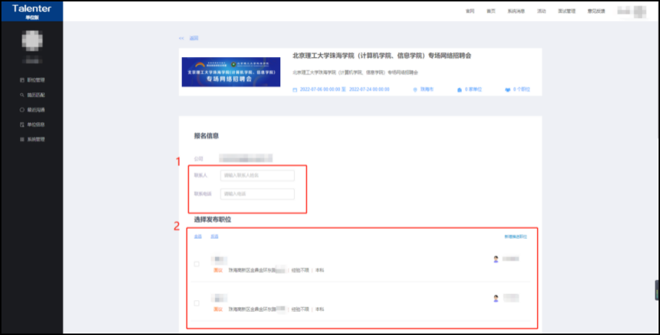Click the people icon beside 0 个职位
The width and height of the screenshot is (660, 335).
pos(508,90)
